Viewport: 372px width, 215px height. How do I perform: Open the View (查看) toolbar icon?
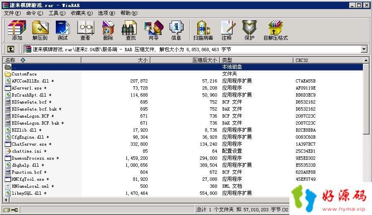pyautogui.click(x=85, y=30)
